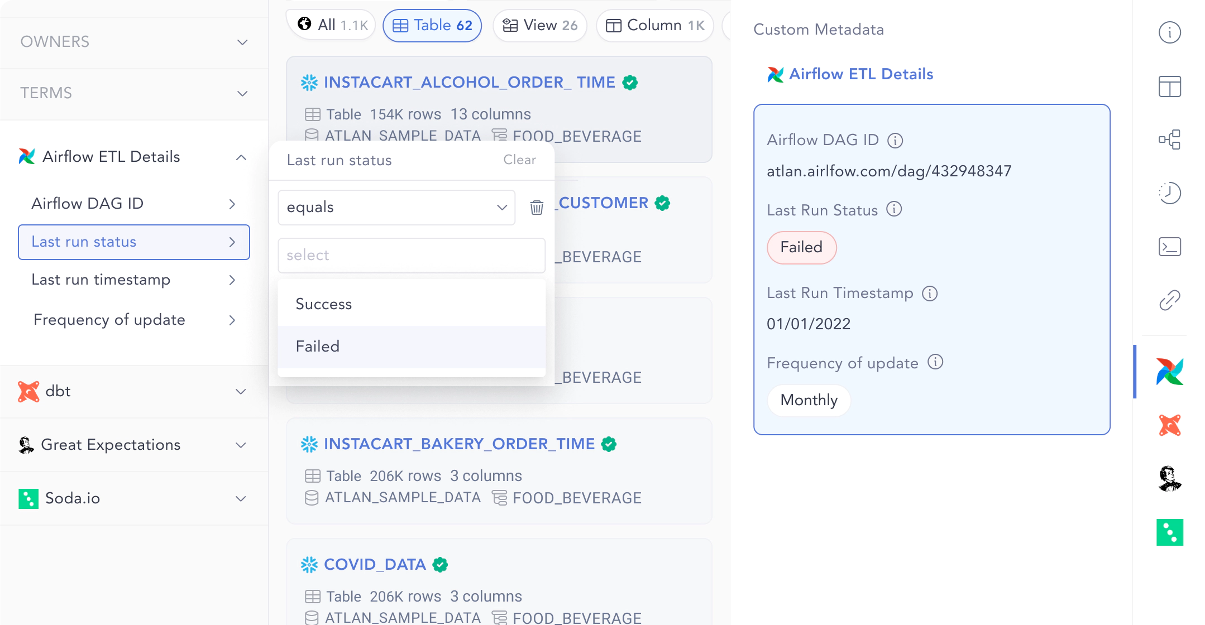
Task: Open the Last run status filter
Action: [134, 242]
